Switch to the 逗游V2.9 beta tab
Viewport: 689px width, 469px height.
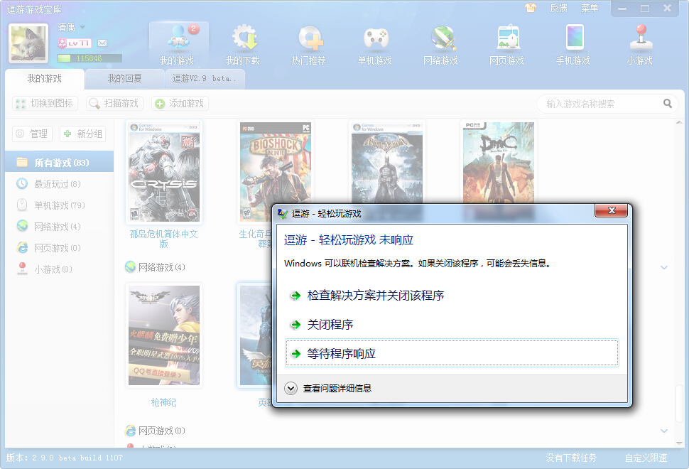point(205,79)
